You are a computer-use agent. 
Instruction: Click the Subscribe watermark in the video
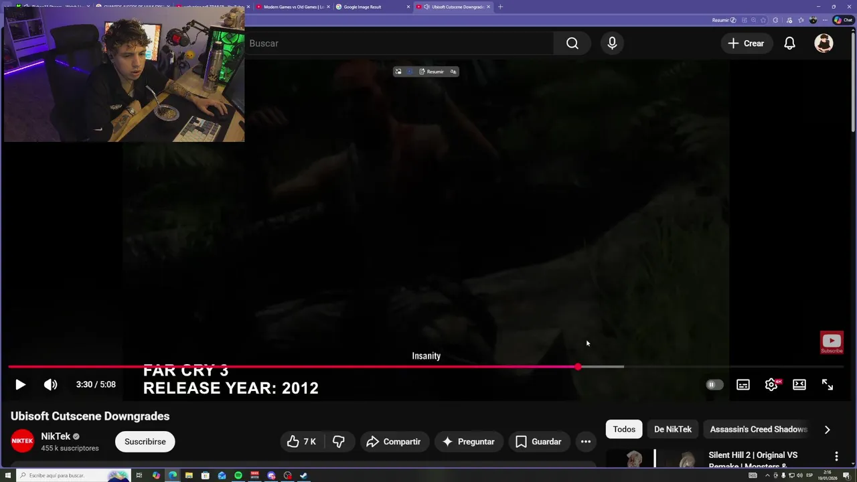pos(832,343)
